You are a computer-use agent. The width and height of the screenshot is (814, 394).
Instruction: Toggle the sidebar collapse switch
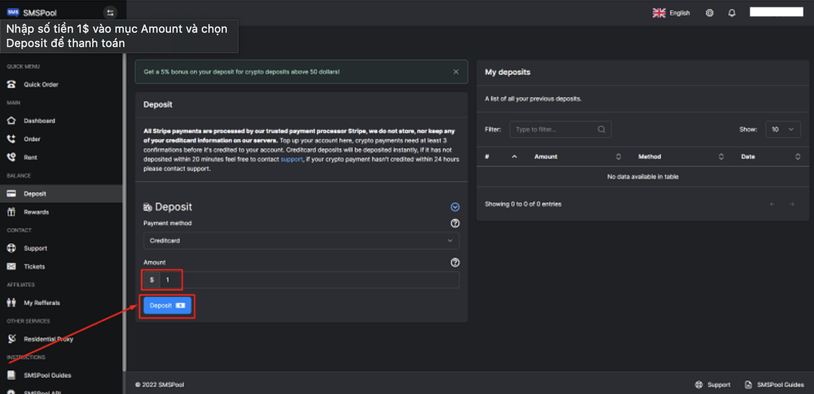[110, 13]
